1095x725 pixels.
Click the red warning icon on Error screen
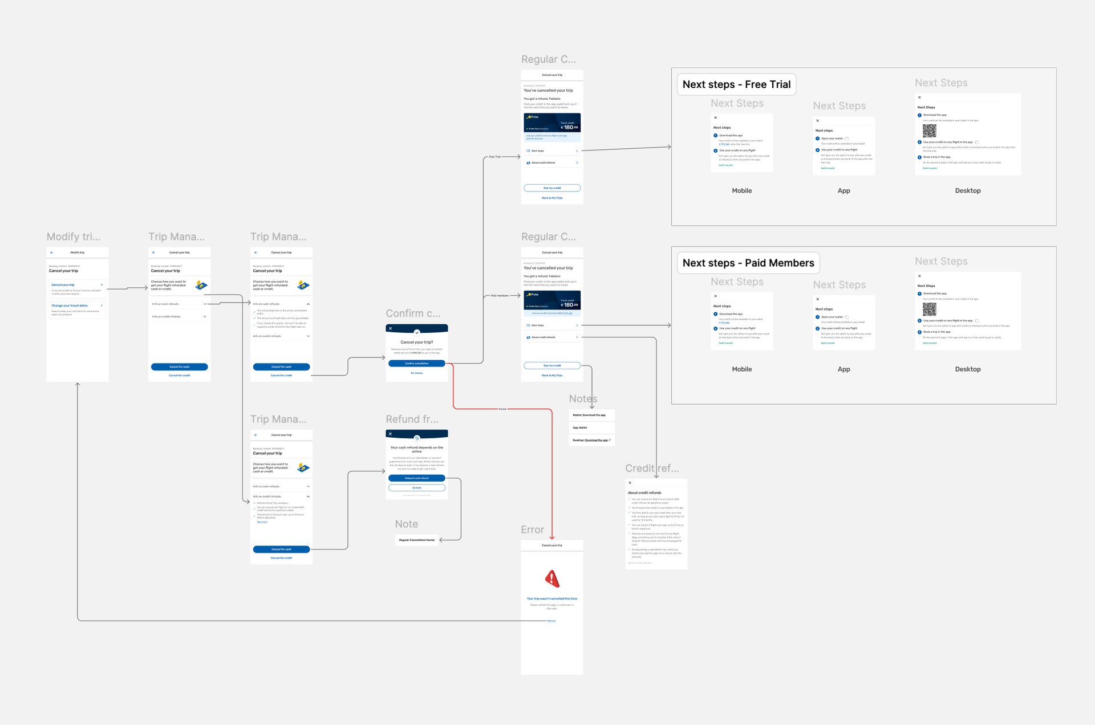click(552, 579)
